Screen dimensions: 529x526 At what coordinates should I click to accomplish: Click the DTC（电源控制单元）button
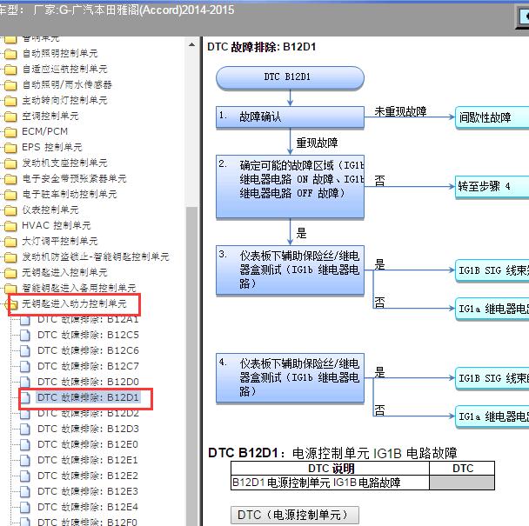pyautogui.click(x=295, y=516)
